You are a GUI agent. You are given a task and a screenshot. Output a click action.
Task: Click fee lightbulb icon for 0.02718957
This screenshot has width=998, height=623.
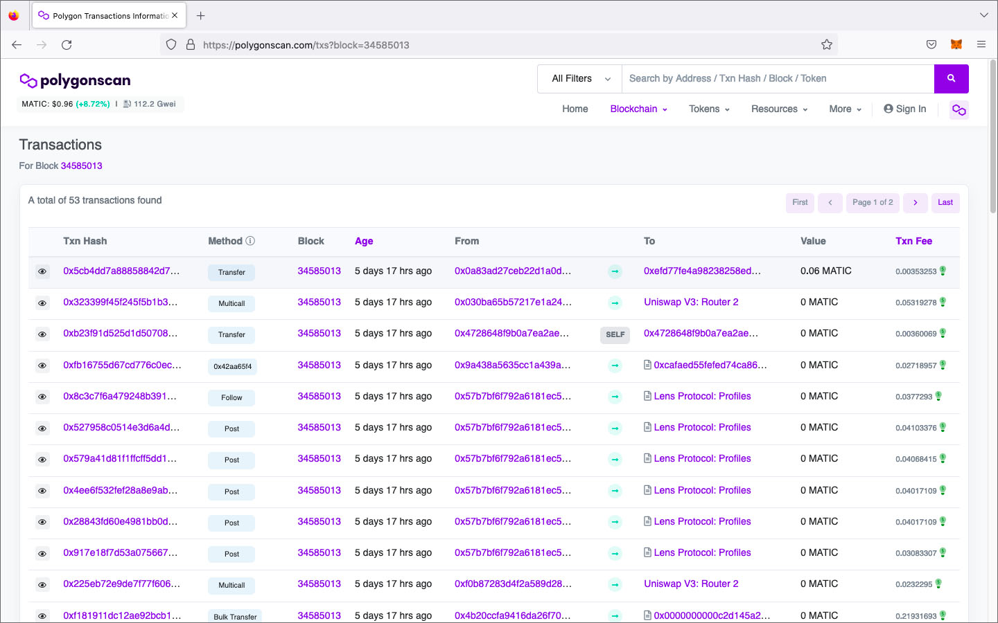pyautogui.click(x=943, y=365)
